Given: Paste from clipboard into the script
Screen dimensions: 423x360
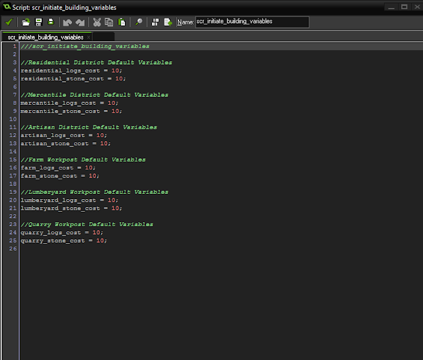Looking at the screenshot, I should click(x=122, y=22).
